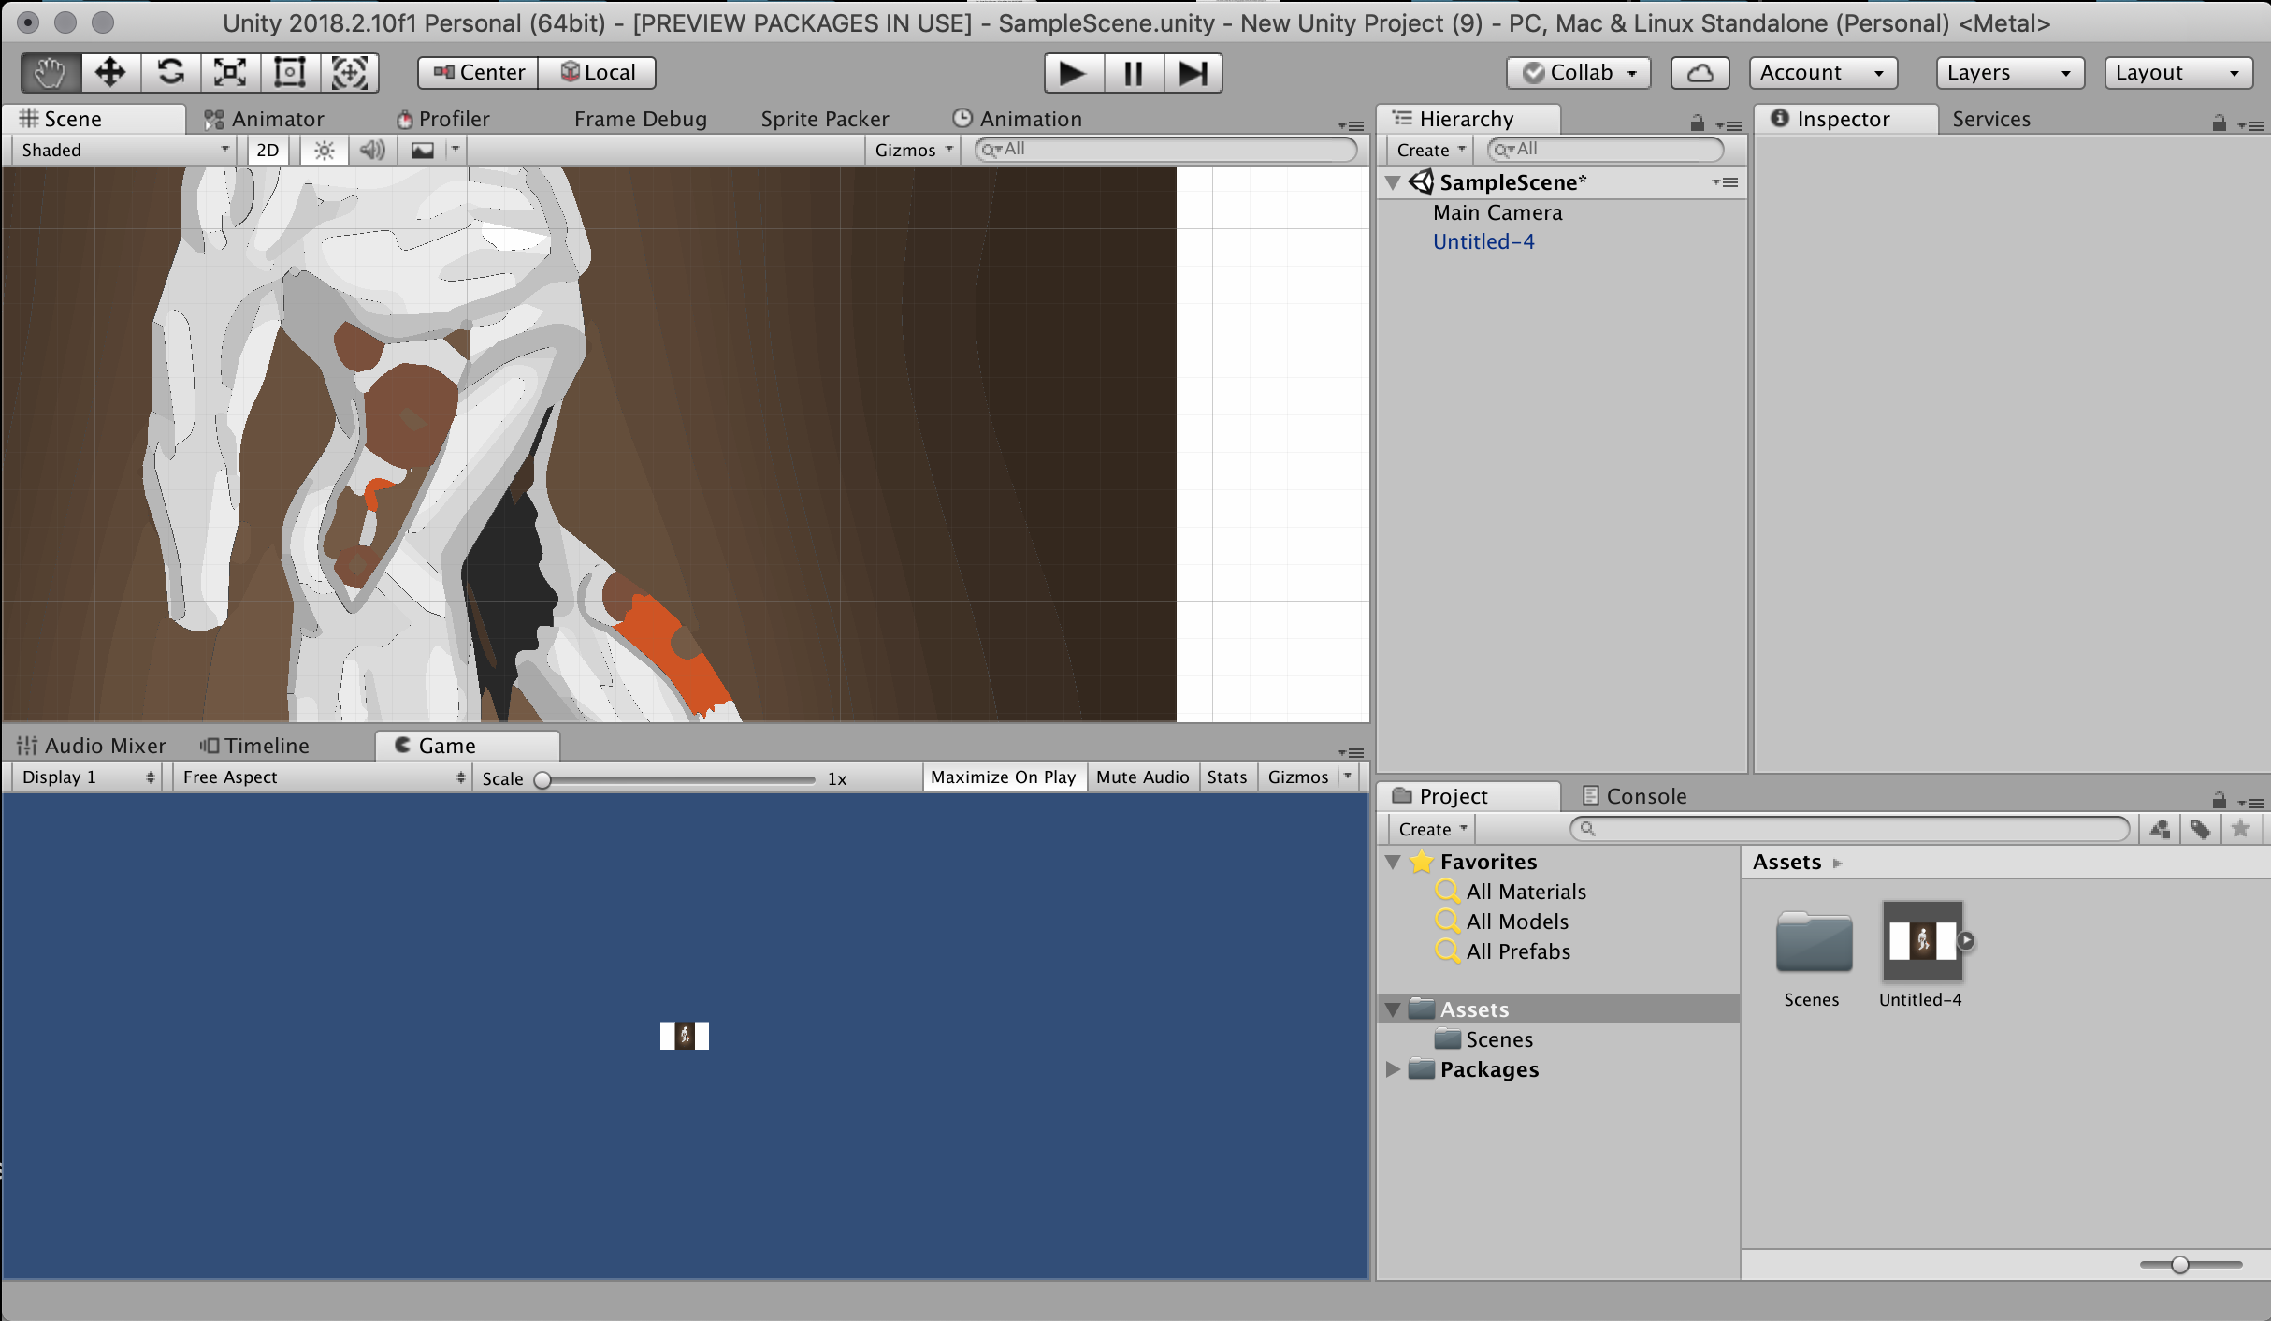Open the Layout dropdown
The width and height of the screenshot is (2271, 1321).
click(2177, 72)
